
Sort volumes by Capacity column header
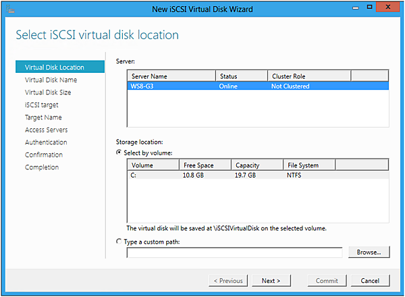(257, 165)
